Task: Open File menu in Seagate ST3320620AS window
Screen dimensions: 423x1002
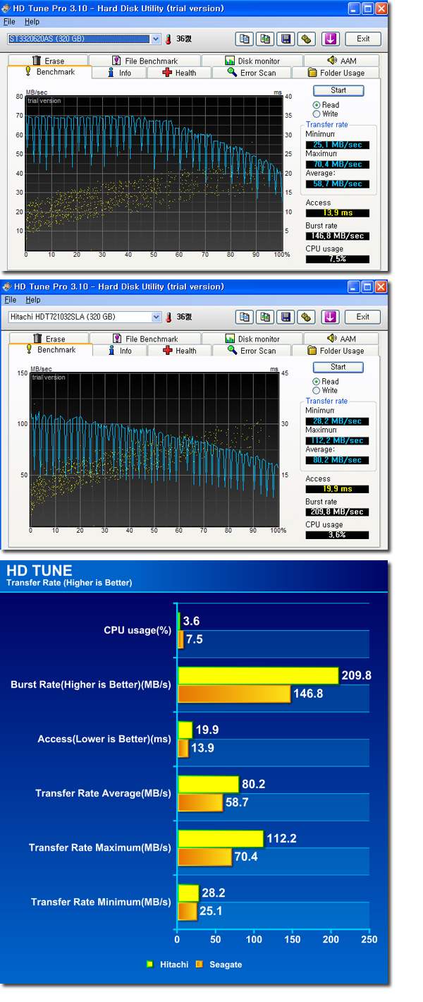Action: [9, 22]
